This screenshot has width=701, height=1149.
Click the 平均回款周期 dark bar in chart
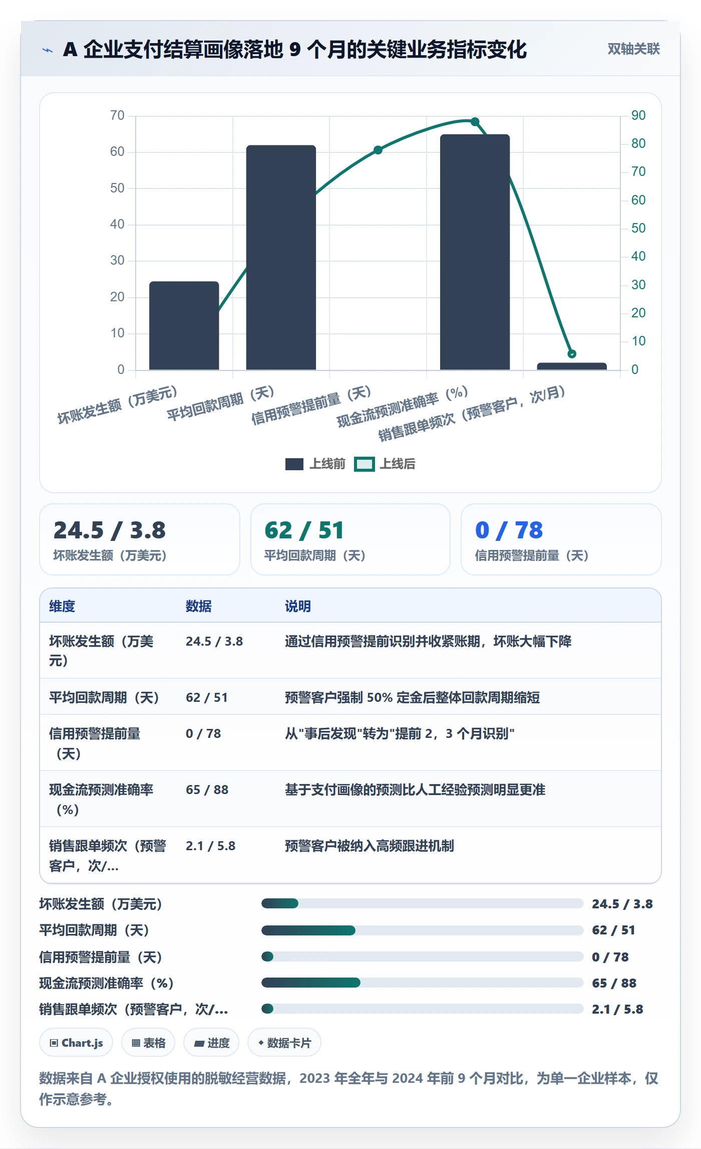[281, 258]
